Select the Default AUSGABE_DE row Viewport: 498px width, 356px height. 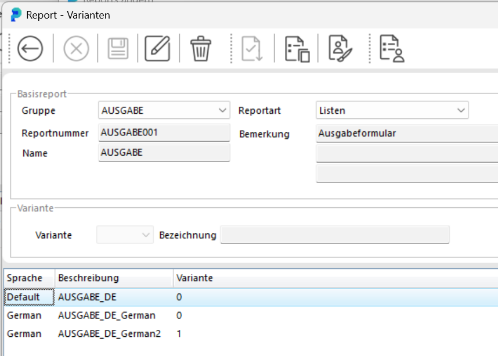251,297
